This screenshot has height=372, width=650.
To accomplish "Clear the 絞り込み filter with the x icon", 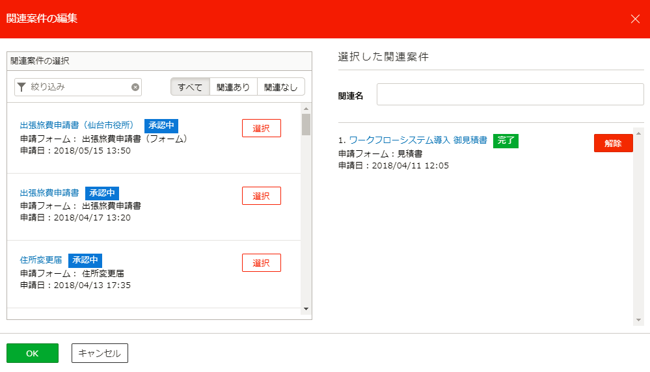I will pos(135,87).
